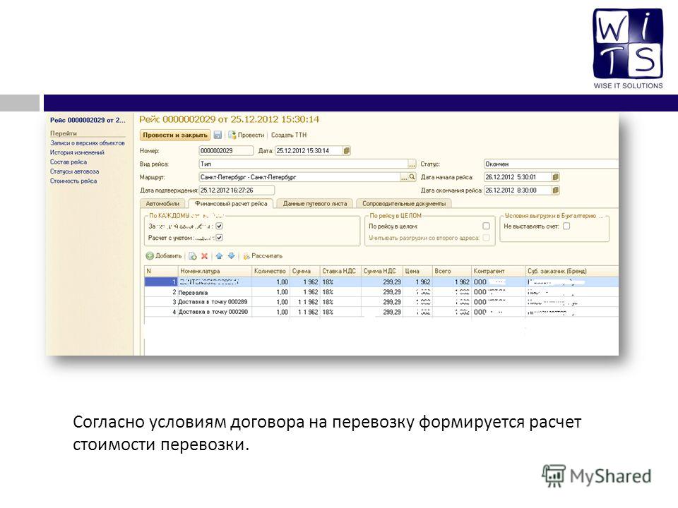
Task: Click the magnifier icon in Маршрут field
Action: point(412,177)
